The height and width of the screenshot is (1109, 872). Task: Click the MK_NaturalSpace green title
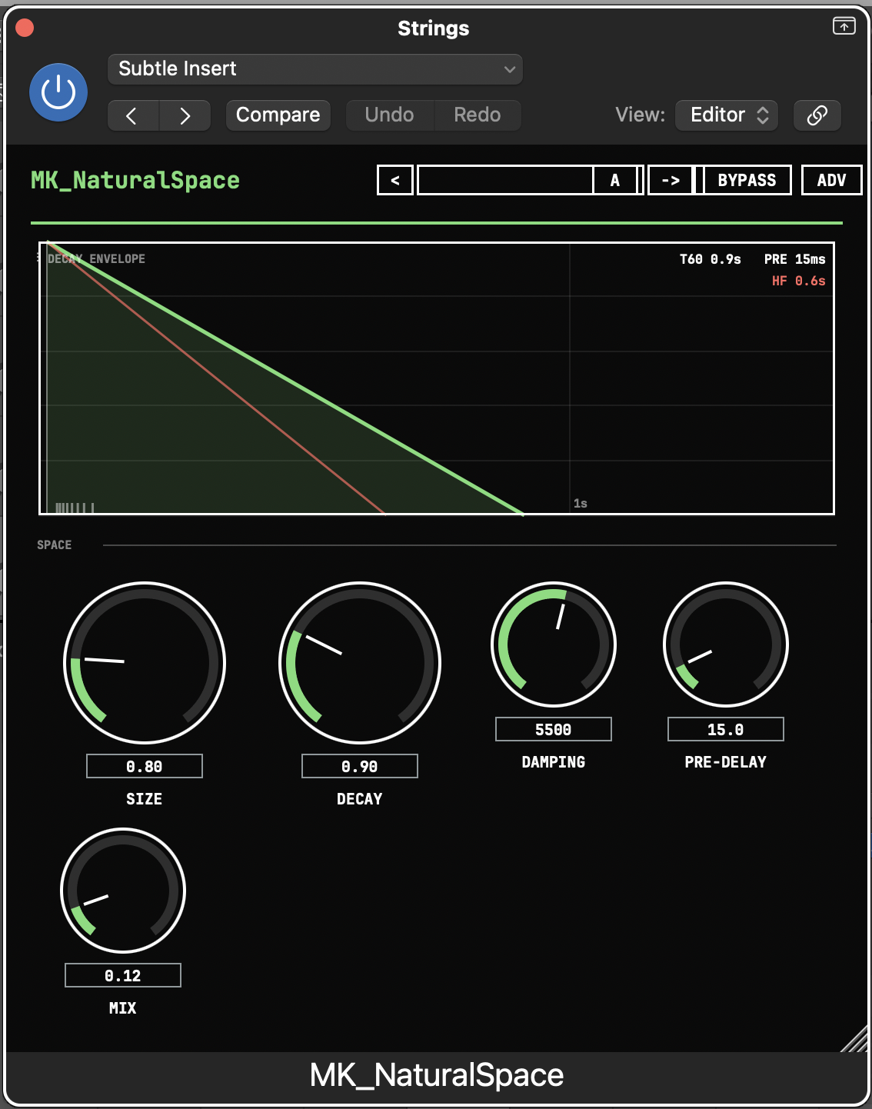(135, 180)
